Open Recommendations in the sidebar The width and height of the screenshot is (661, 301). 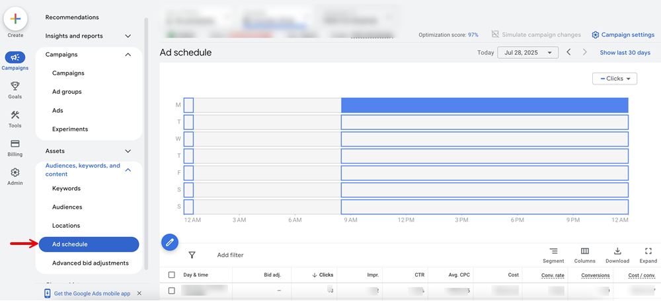pyautogui.click(x=72, y=17)
